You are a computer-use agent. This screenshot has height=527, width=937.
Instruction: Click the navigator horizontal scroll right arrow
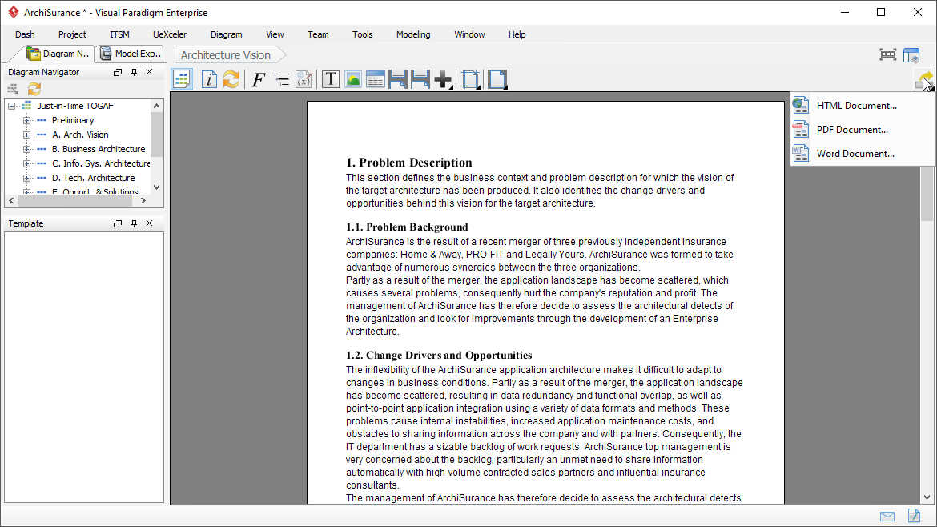pyautogui.click(x=143, y=201)
